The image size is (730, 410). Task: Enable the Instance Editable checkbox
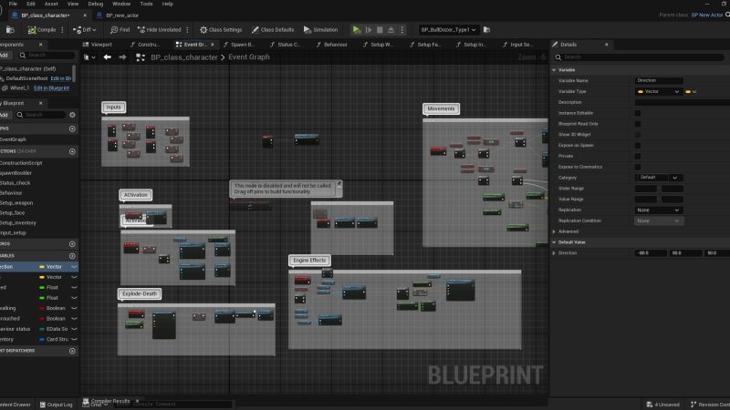(638, 113)
